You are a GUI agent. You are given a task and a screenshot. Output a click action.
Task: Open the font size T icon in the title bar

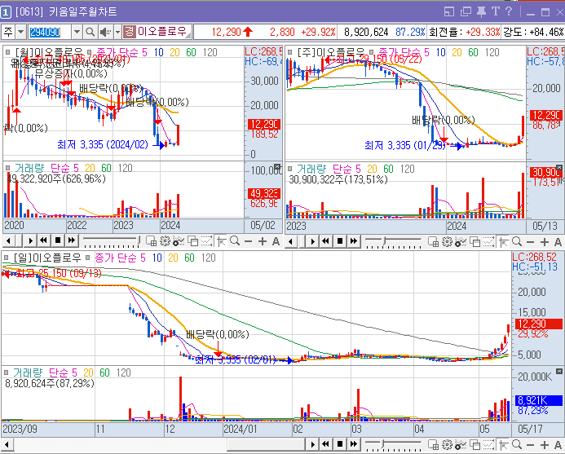(x=496, y=11)
